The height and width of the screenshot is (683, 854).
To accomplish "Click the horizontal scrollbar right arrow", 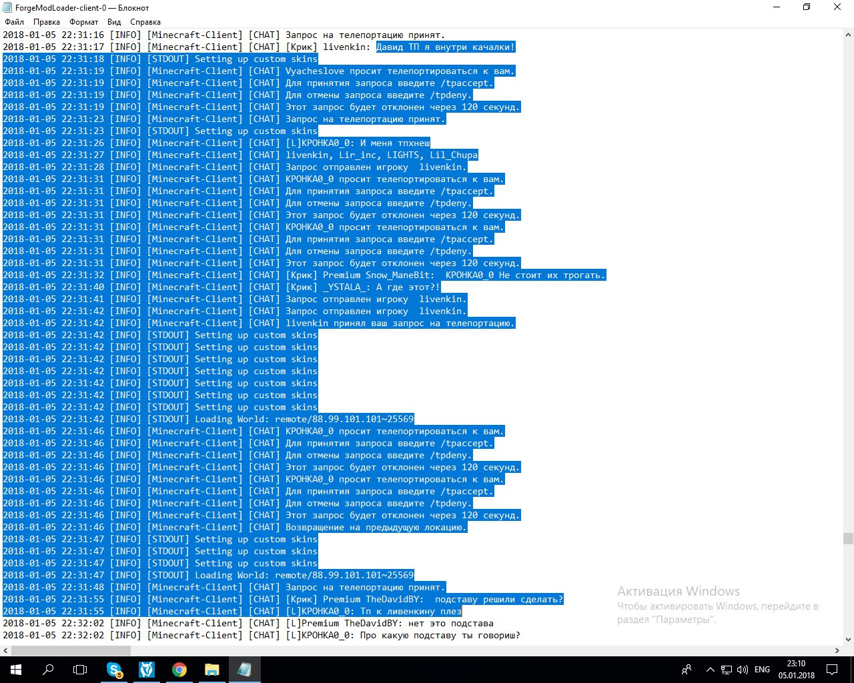I will point(837,650).
